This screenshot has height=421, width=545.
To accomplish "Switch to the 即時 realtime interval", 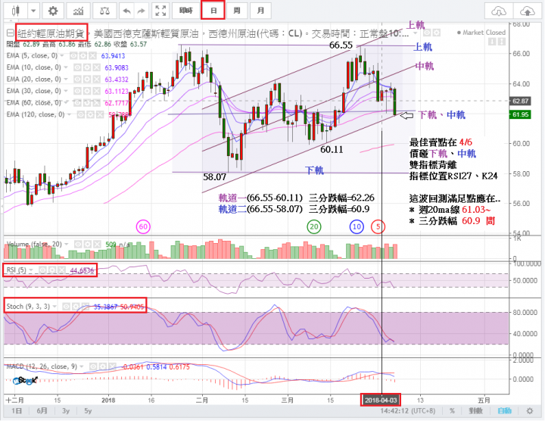I will pyautogui.click(x=186, y=11).
